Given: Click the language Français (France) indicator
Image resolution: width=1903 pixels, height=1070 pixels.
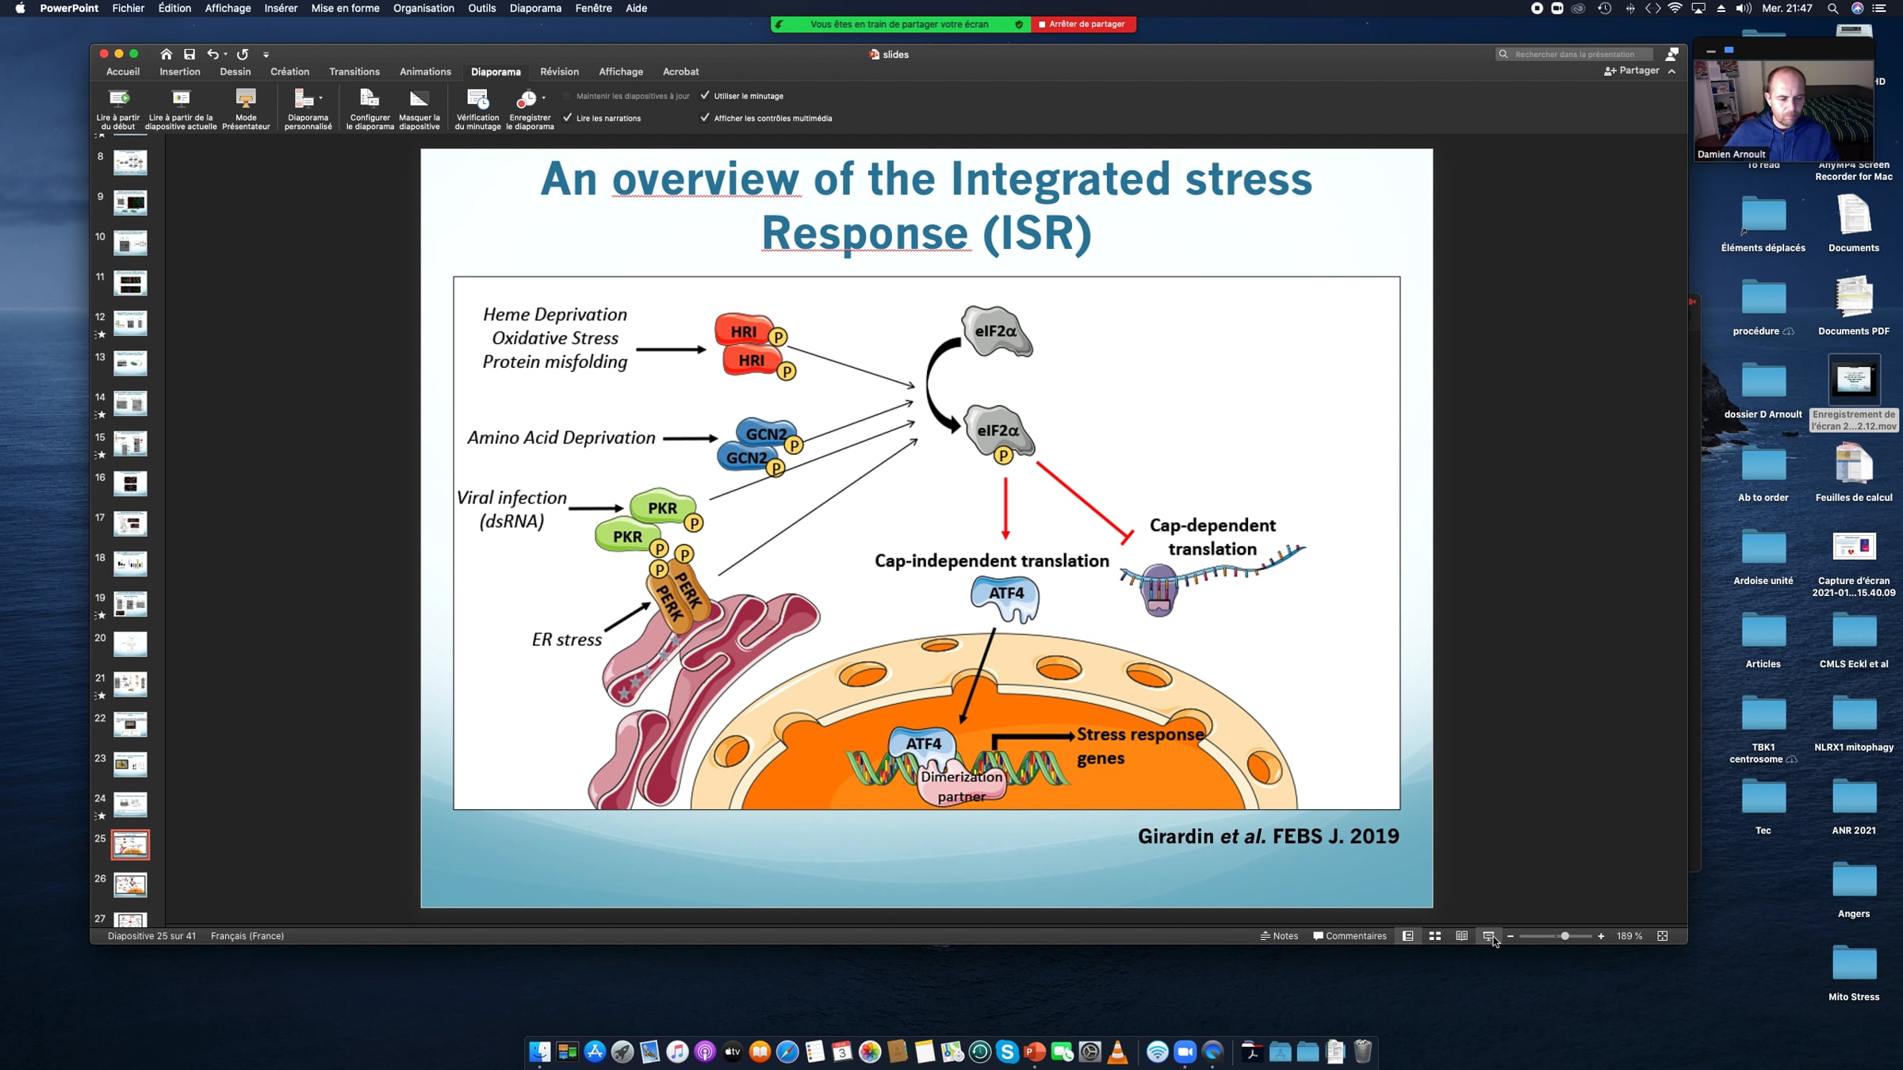Looking at the screenshot, I should [247, 936].
